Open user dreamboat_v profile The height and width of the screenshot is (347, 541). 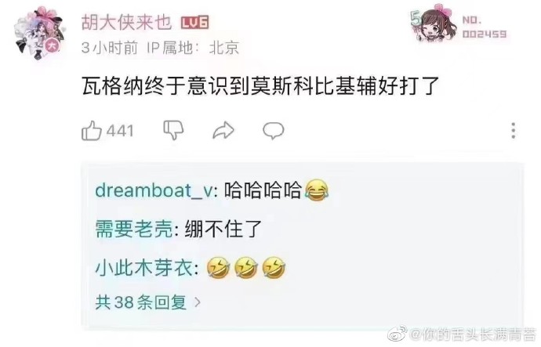pyautogui.click(x=154, y=190)
